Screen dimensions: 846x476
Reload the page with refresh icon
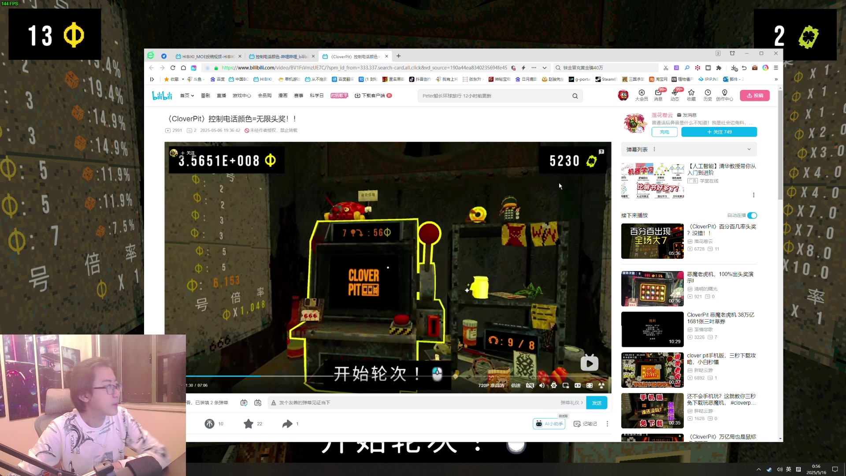(173, 68)
